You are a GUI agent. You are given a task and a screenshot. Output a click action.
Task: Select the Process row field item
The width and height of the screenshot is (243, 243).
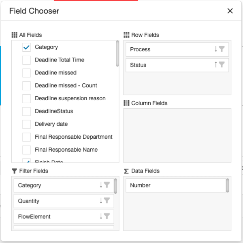click(x=170, y=49)
